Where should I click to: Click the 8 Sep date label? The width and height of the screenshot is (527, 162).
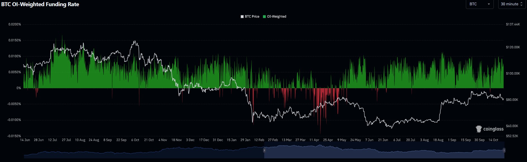coord(108,140)
